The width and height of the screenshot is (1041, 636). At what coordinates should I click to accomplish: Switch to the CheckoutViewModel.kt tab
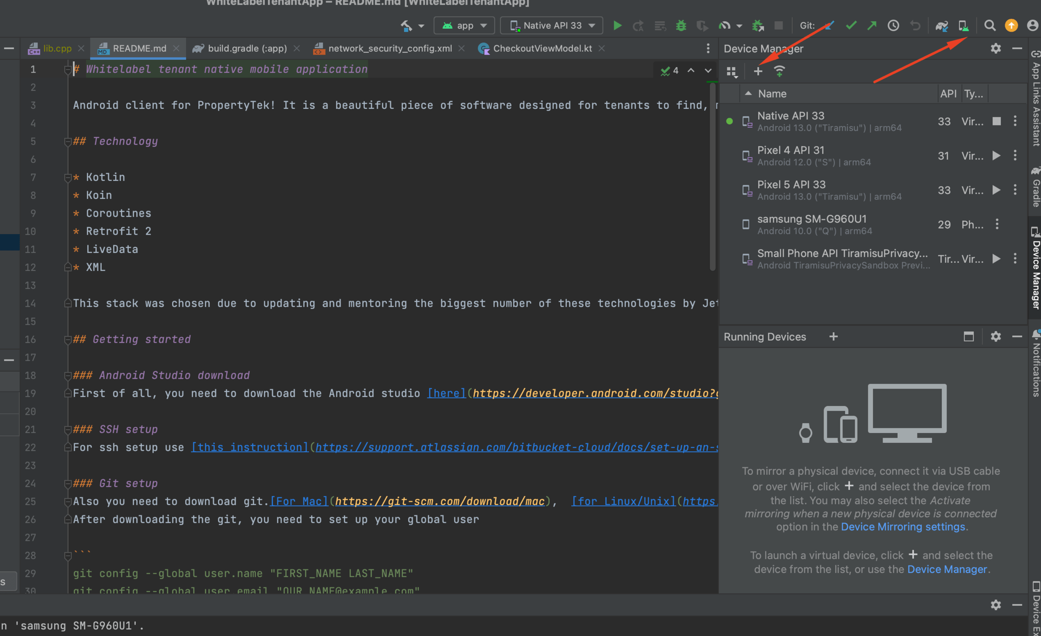point(541,49)
